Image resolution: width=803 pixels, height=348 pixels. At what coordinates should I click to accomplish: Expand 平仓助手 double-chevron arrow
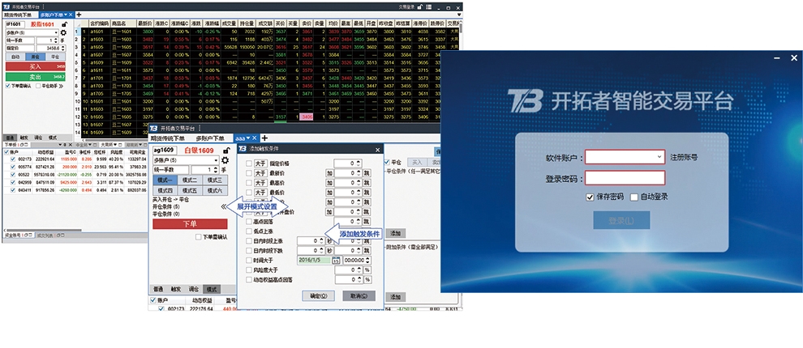[x=61, y=86]
